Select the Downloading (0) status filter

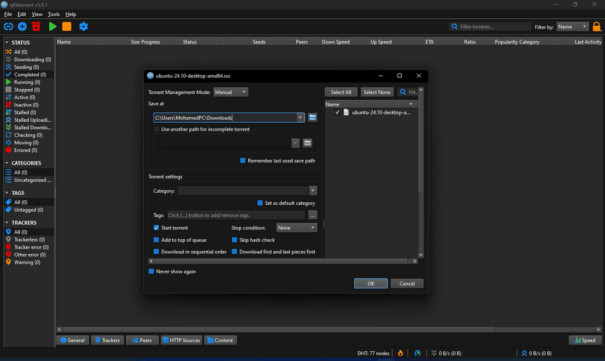point(28,59)
